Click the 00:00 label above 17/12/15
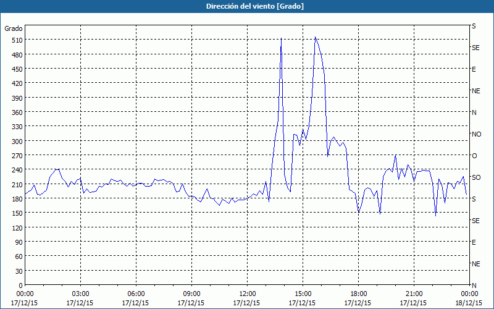494x309 pixels. click(25, 294)
